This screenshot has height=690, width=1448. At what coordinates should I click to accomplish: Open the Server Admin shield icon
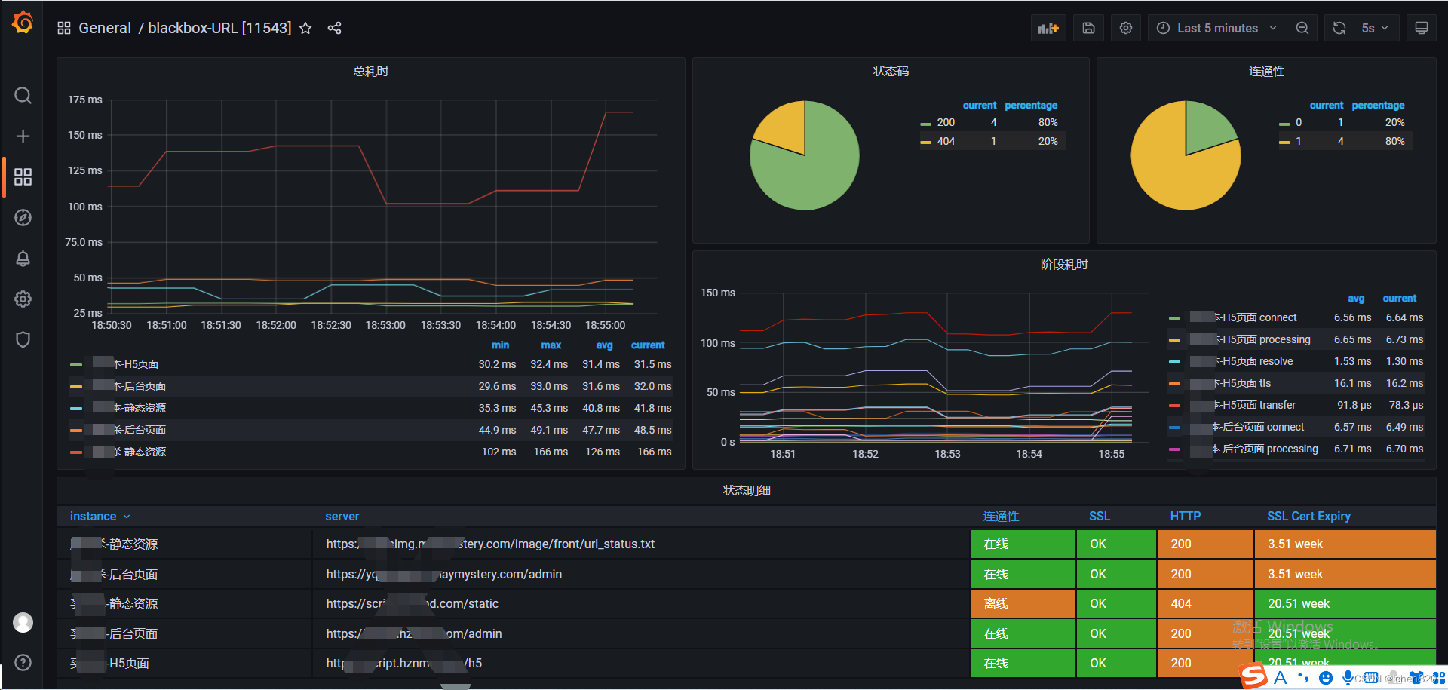[x=23, y=340]
